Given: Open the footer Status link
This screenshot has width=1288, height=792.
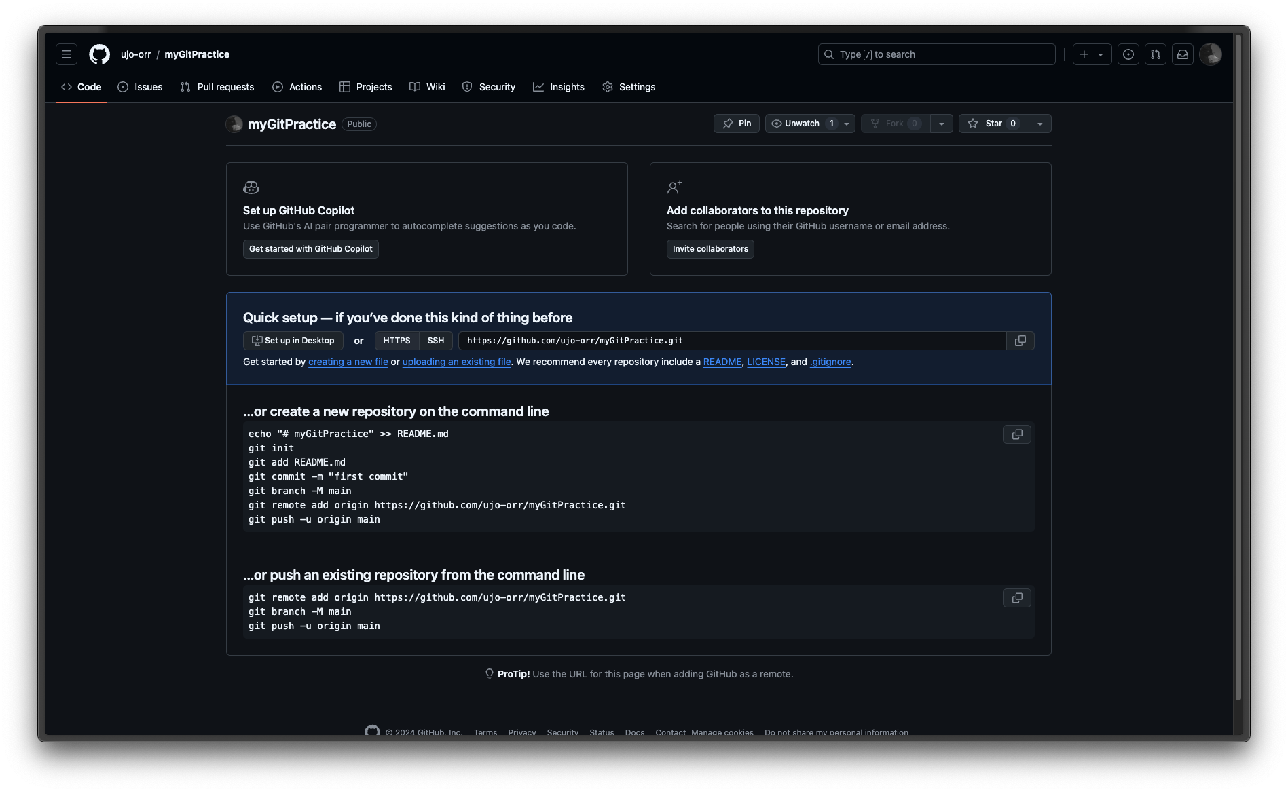Looking at the screenshot, I should (602, 732).
